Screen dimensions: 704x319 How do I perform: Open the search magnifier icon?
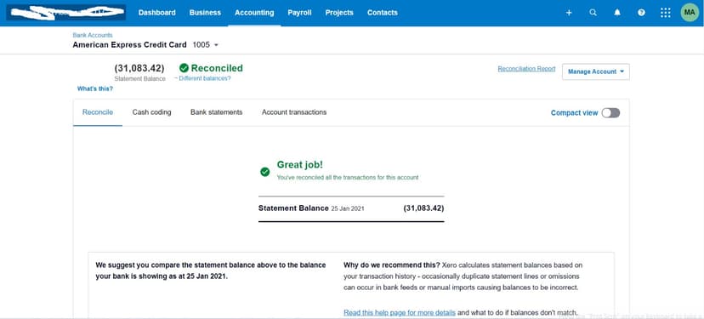(x=593, y=13)
